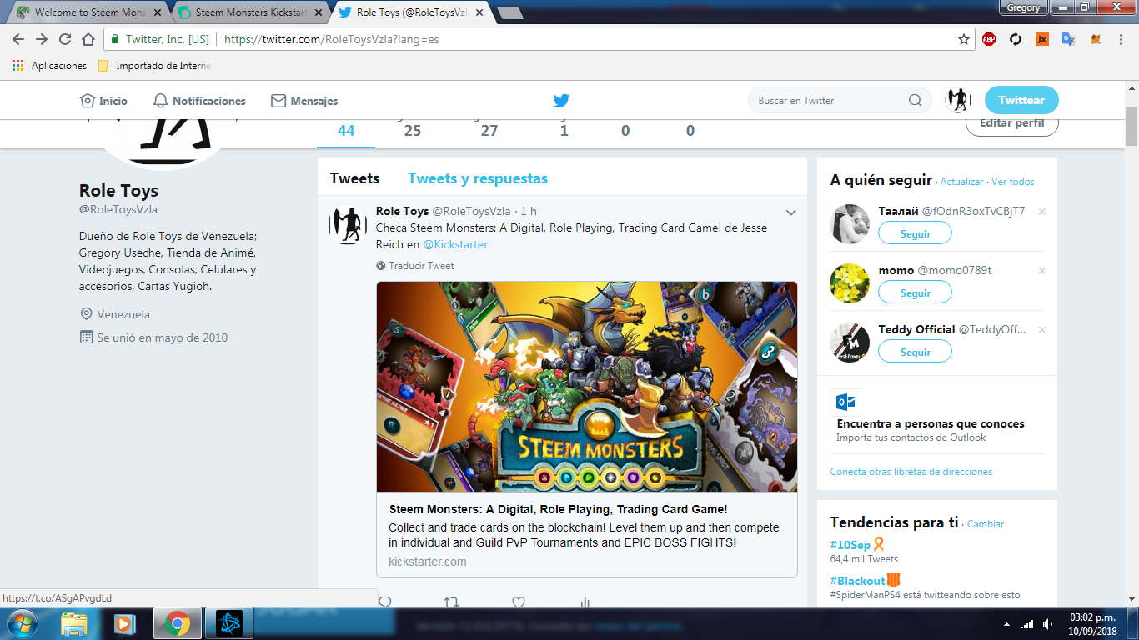This screenshot has width=1139, height=640.
Task: View site security lock info
Action: (115, 39)
